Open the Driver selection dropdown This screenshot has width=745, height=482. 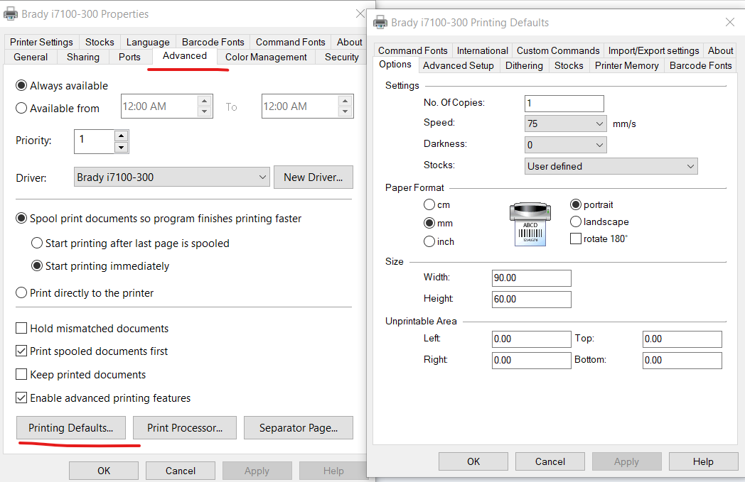(x=172, y=177)
